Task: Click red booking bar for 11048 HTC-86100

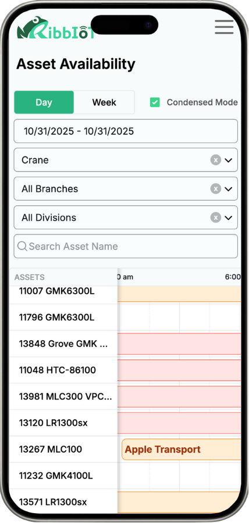Action: click(x=179, y=370)
